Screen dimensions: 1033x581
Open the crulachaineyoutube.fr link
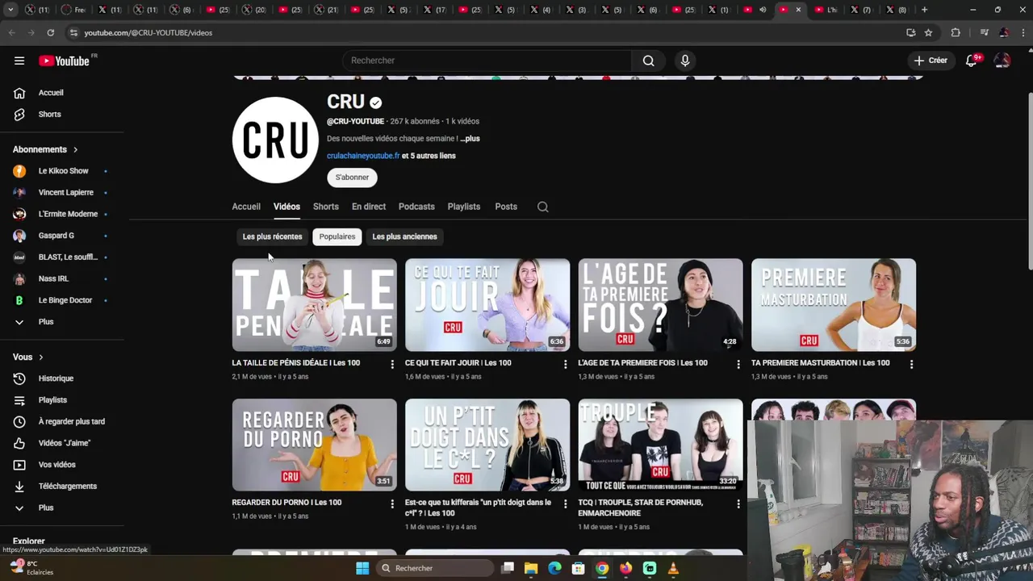[363, 156]
